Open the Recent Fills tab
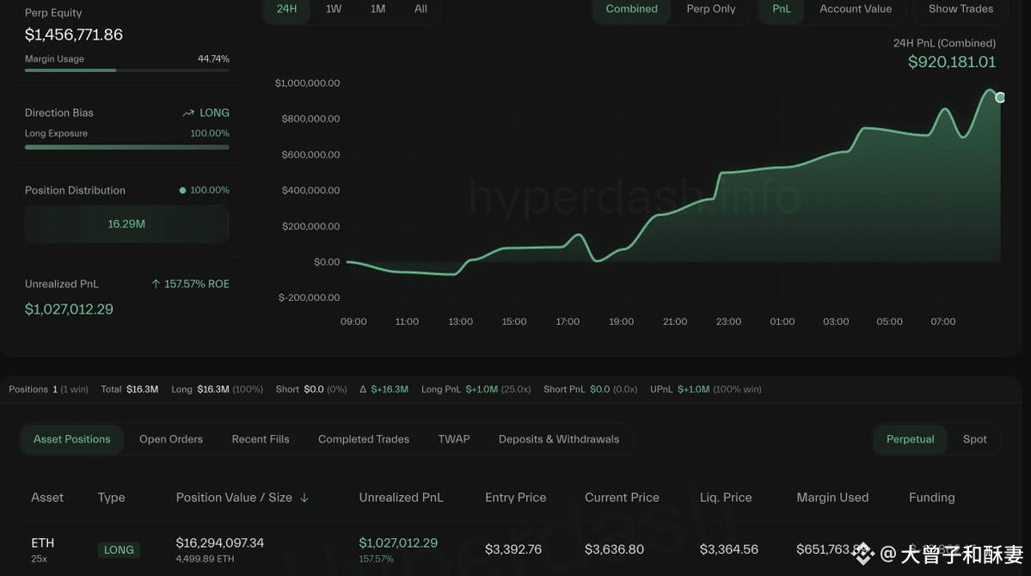Image resolution: width=1031 pixels, height=576 pixels. (x=261, y=439)
